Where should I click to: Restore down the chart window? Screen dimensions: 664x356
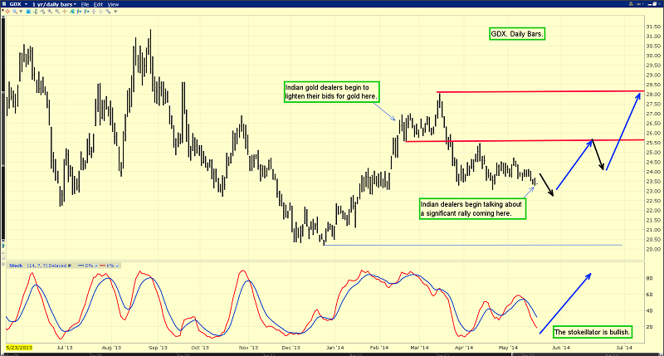654,4
